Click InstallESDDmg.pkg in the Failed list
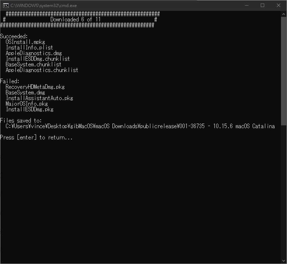Screen dimensions: 287x264 tap(29, 109)
